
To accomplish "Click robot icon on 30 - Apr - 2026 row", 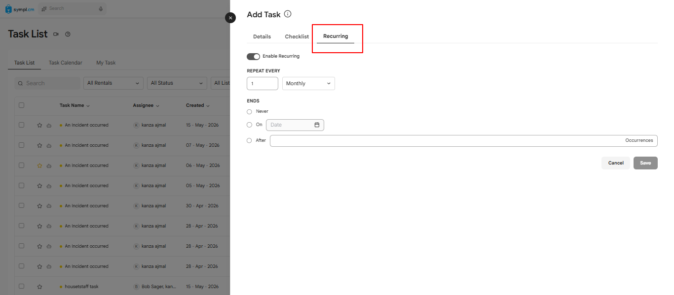I will tap(49, 206).
